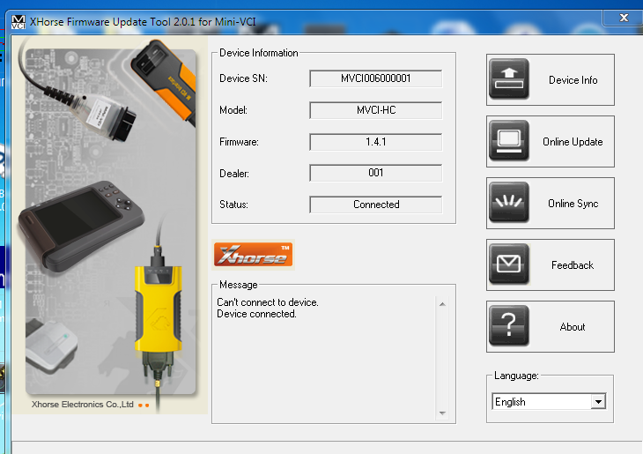643x454 pixels.
Task: Click the "Message" group title
Action: (238, 285)
